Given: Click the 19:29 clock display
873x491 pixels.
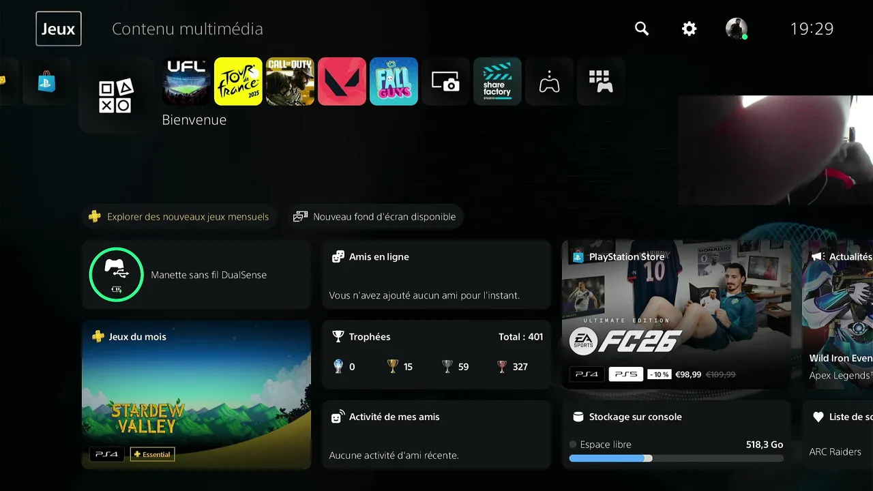Looking at the screenshot, I should [x=812, y=29].
